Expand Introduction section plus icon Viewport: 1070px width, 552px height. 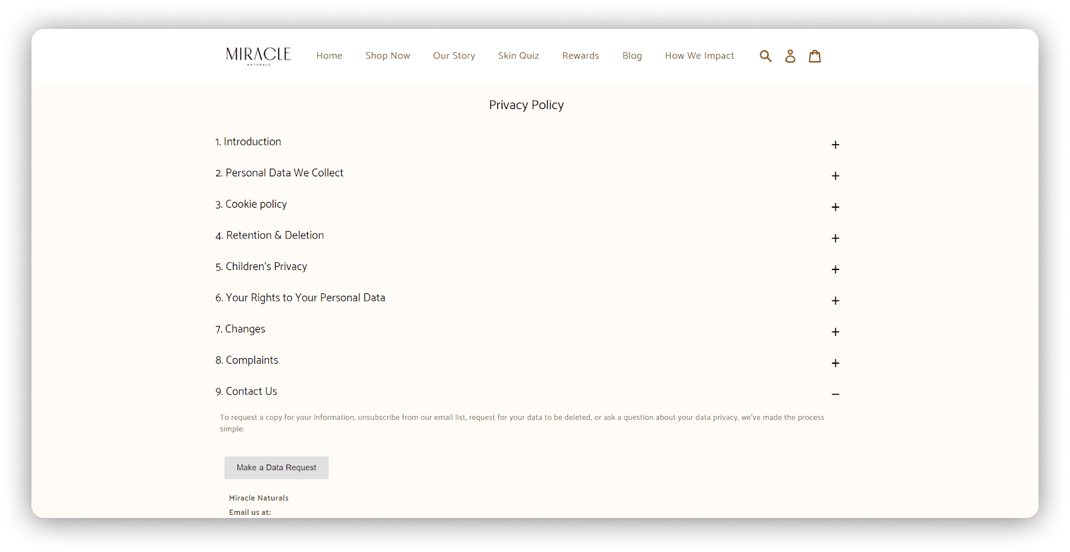[x=835, y=145]
